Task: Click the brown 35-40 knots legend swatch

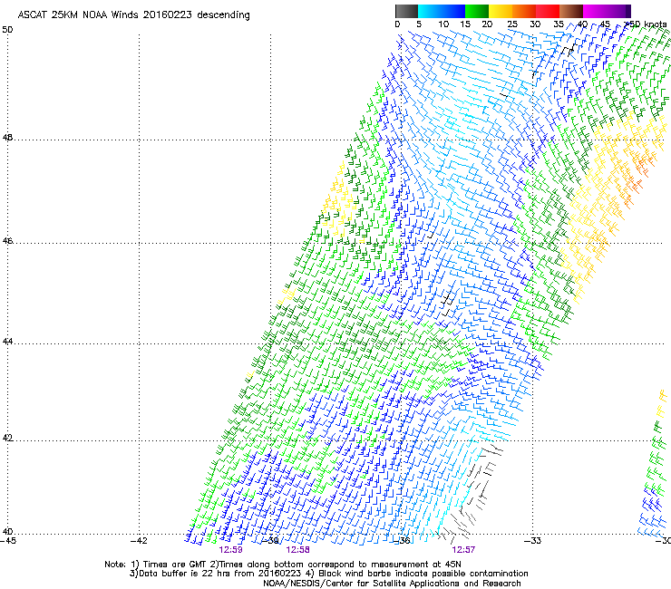Action: pos(571,11)
